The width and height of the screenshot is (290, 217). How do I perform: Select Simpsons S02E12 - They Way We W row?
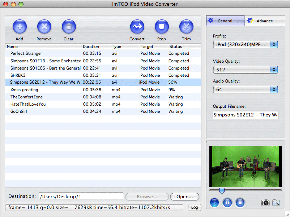(103, 82)
